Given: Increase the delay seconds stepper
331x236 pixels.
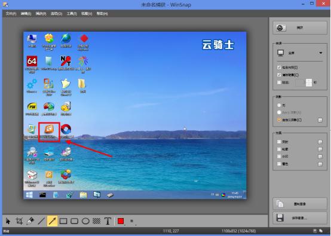Looking at the screenshot, I should (309, 81).
